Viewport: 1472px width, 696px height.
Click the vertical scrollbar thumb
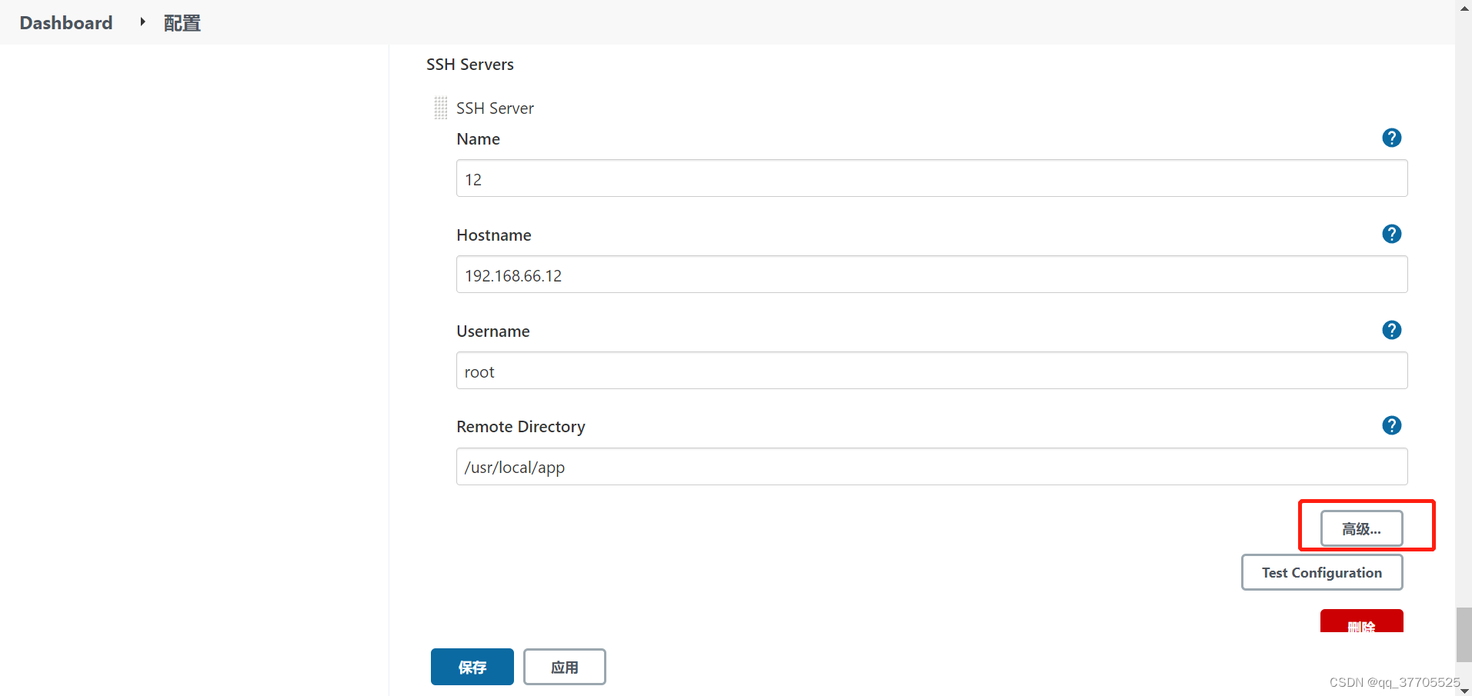(x=1464, y=634)
